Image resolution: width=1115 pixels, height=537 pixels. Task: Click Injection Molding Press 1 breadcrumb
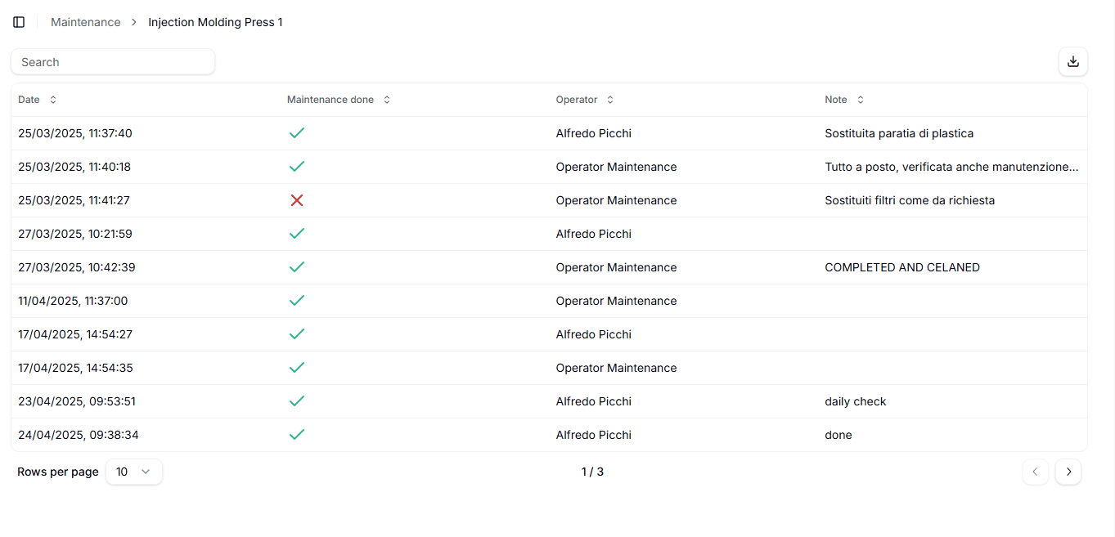215,22
